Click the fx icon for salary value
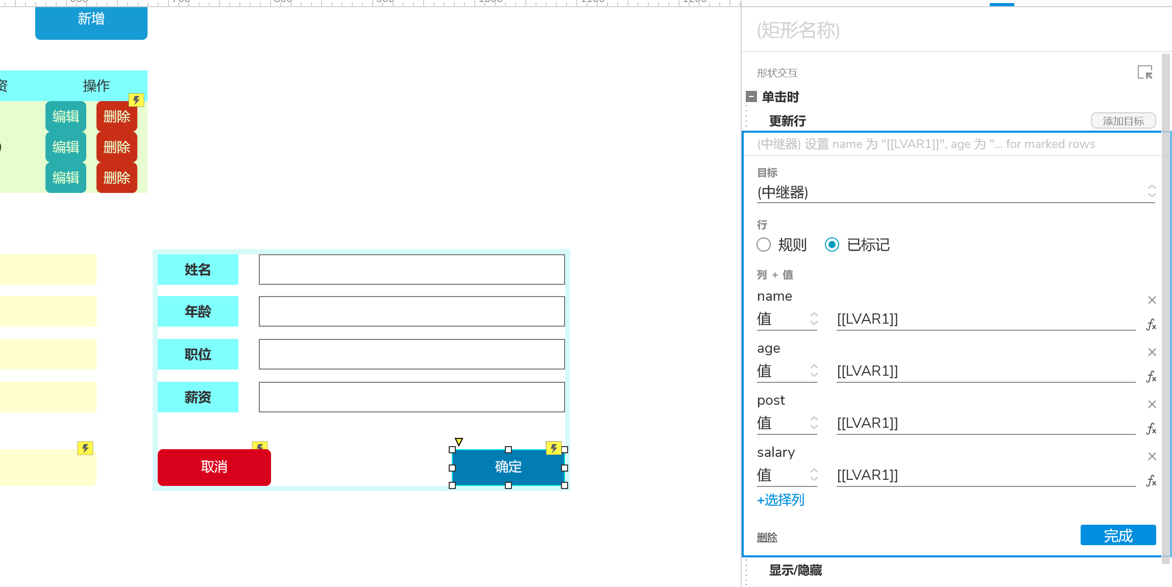The width and height of the screenshot is (1172, 587). click(x=1151, y=481)
